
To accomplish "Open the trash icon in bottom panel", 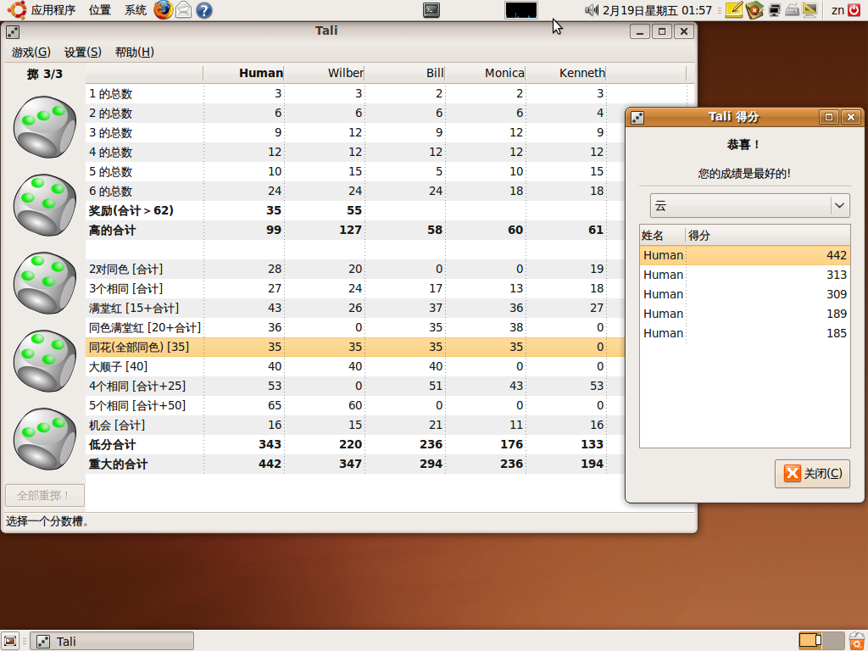I will (857, 641).
